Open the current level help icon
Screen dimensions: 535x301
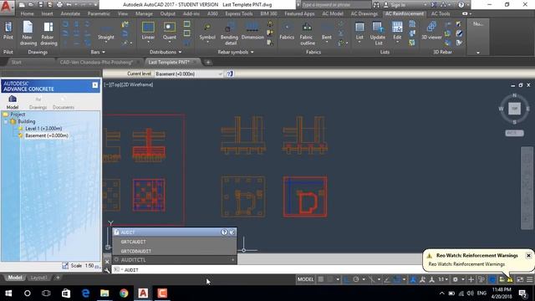(230, 74)
